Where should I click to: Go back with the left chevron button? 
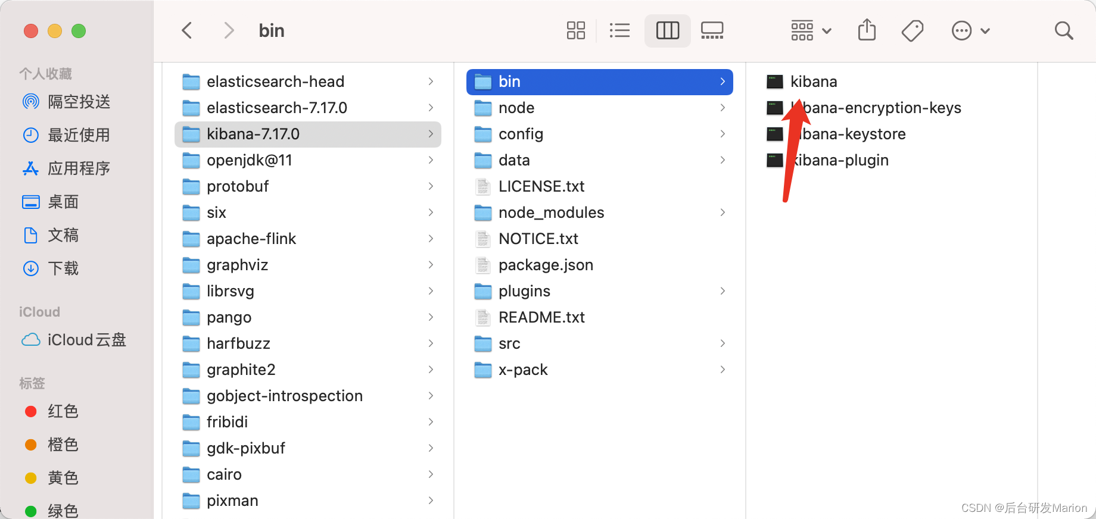click(187, 30)
